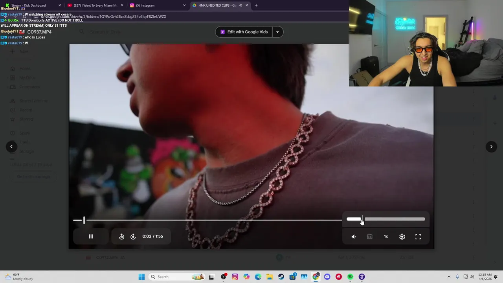Image resolution: width=503 pixels, height=283 pixels.
Task: Pause the playing video
Action: click(91, 236)
